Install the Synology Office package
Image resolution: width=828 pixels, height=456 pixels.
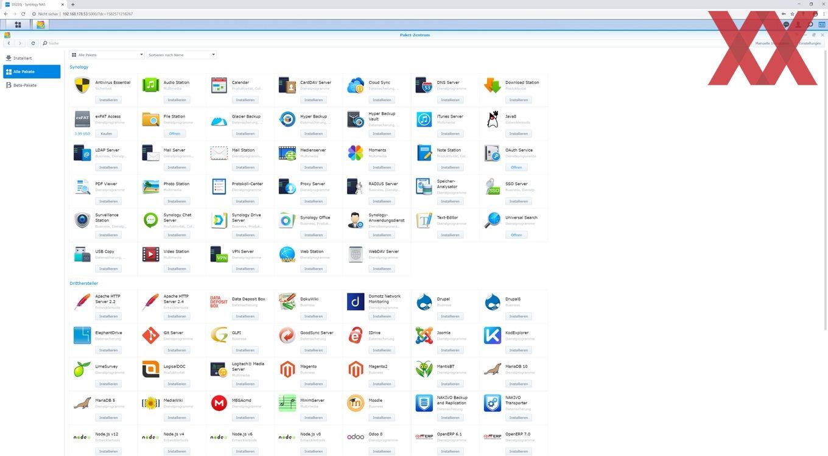point(314,235)
